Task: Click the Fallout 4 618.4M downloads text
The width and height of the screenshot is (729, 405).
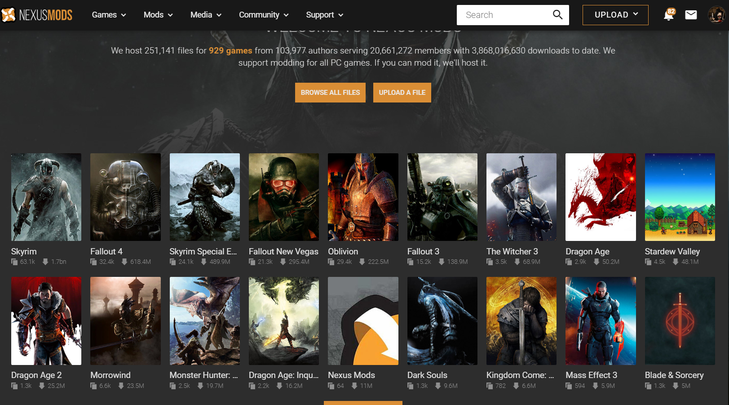Action: coord(141,262)
